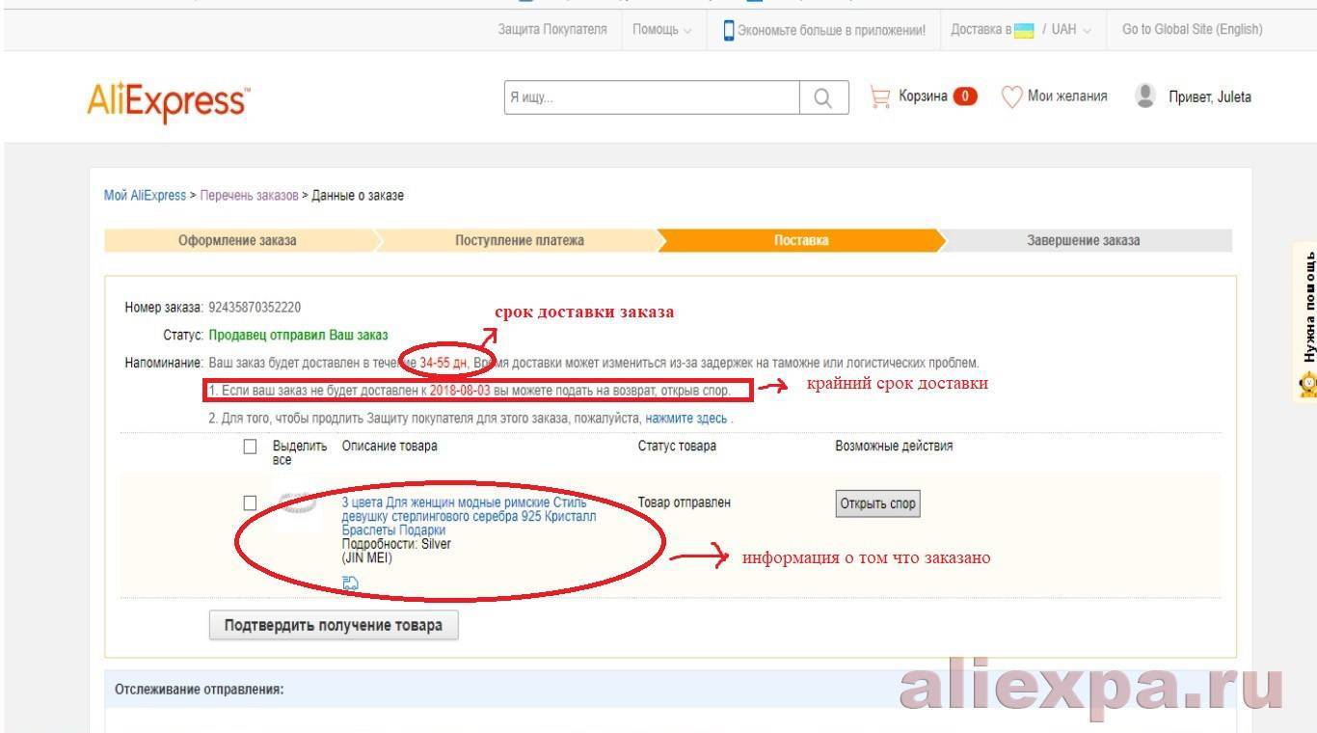Viewport: 1317px width, 733px height.
Task: Click the 'Подробности: Silver' text
Action: (396, 544)
